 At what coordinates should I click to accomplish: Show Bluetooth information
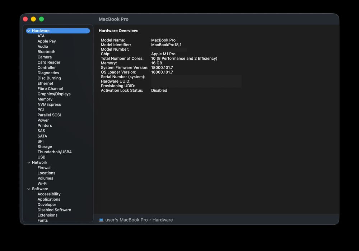(46, 52)
